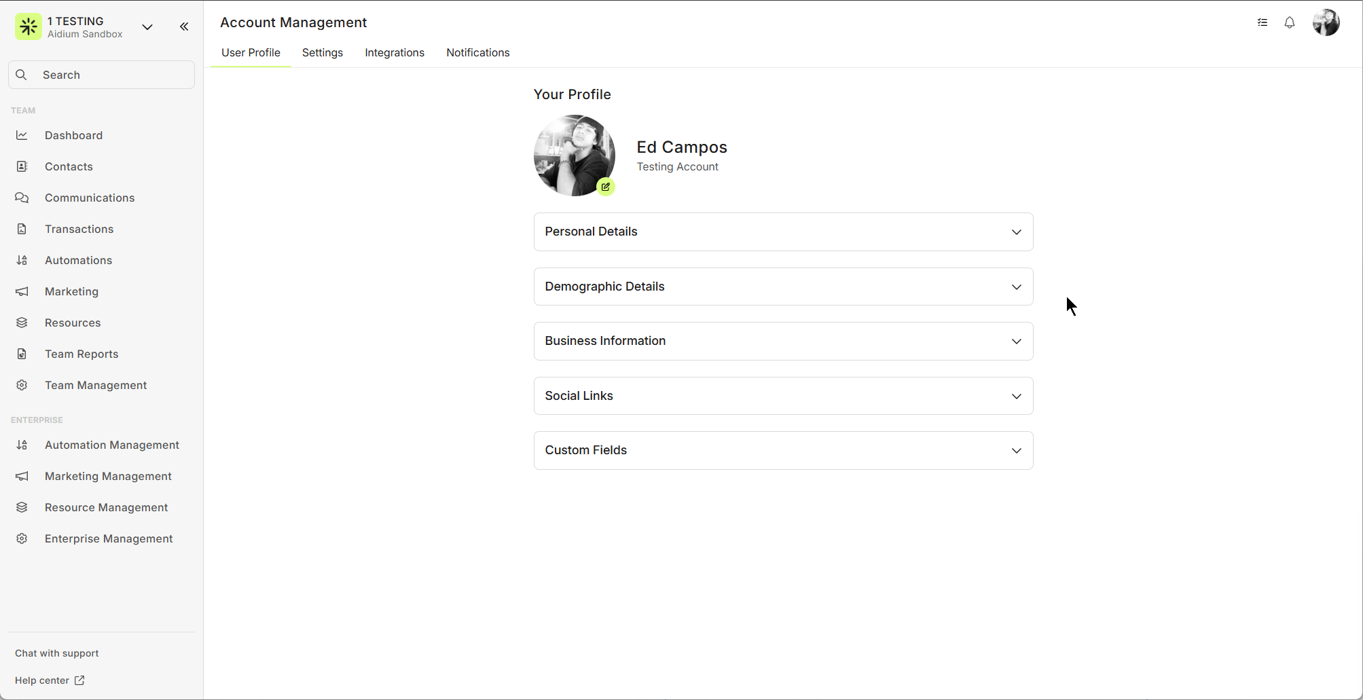The image size is (1363, 700).
Task: Expand the Business Information section
Action: pos(783,341)
